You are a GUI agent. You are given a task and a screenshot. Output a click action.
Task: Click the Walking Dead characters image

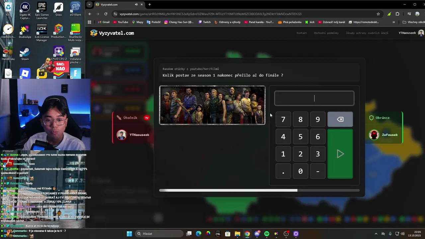click(x=212, y=105)
